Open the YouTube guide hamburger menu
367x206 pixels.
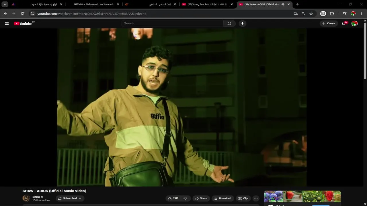(7, 23)
